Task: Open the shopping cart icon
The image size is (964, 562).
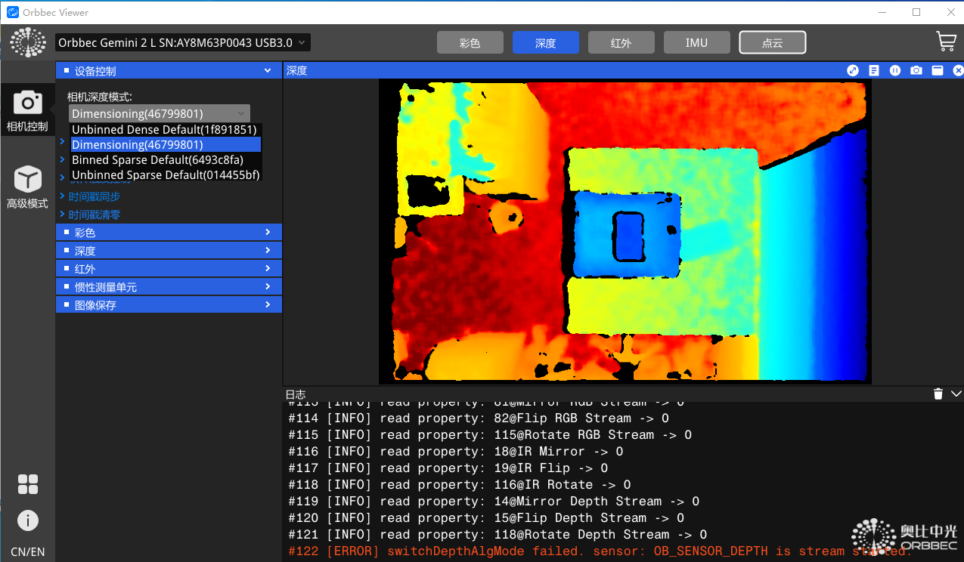Action: tap(946, 42)
